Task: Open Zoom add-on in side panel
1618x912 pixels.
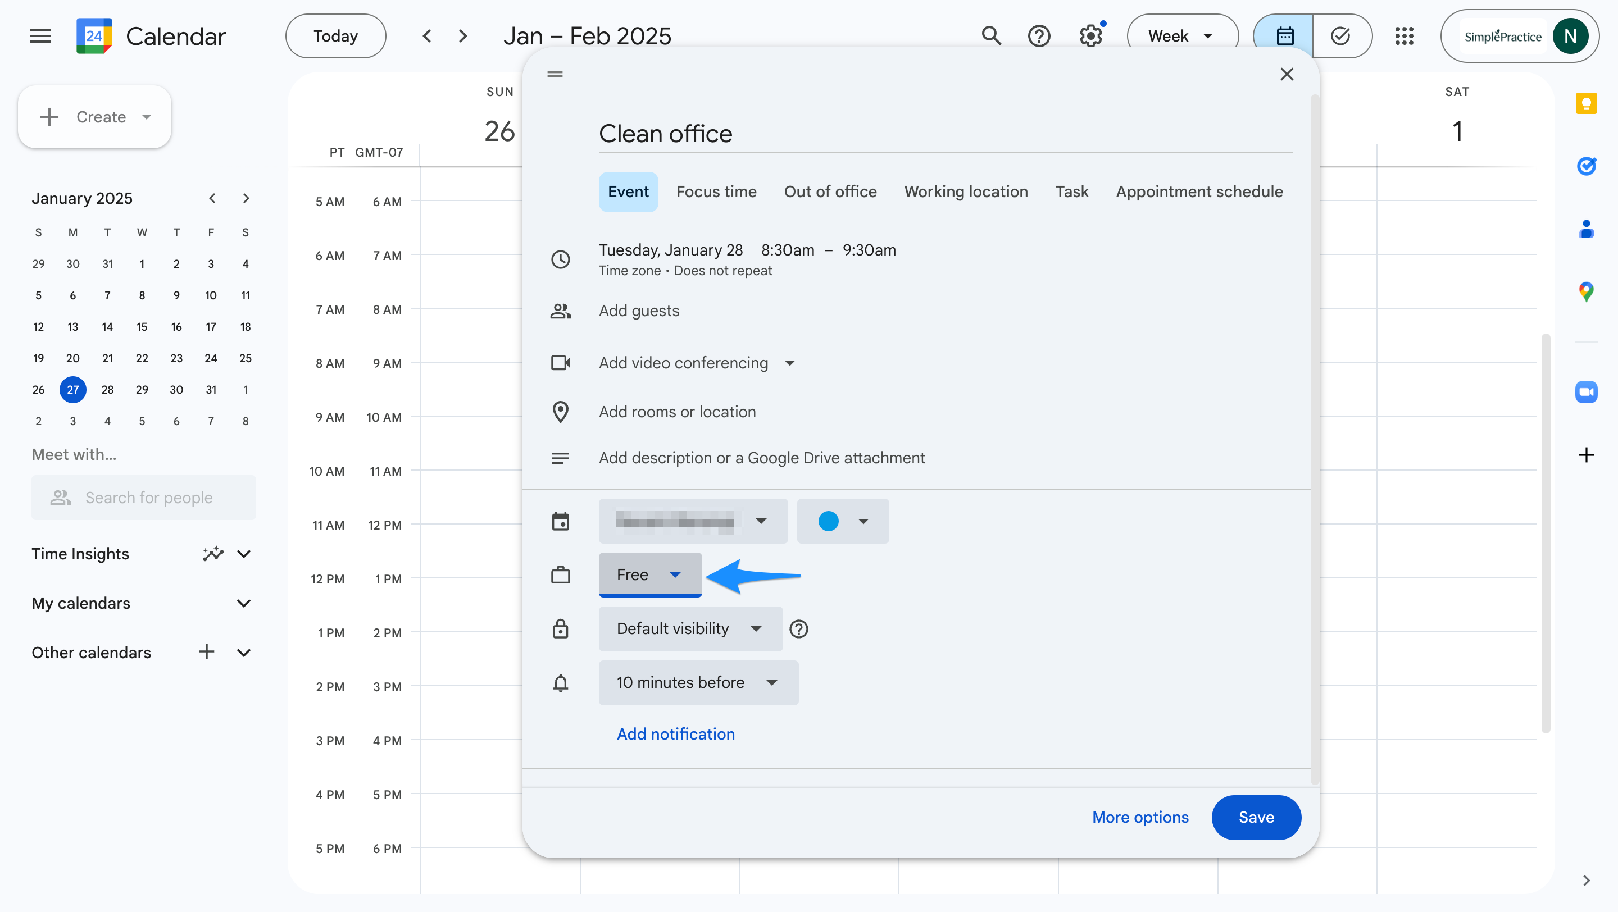Action: 1586,393
